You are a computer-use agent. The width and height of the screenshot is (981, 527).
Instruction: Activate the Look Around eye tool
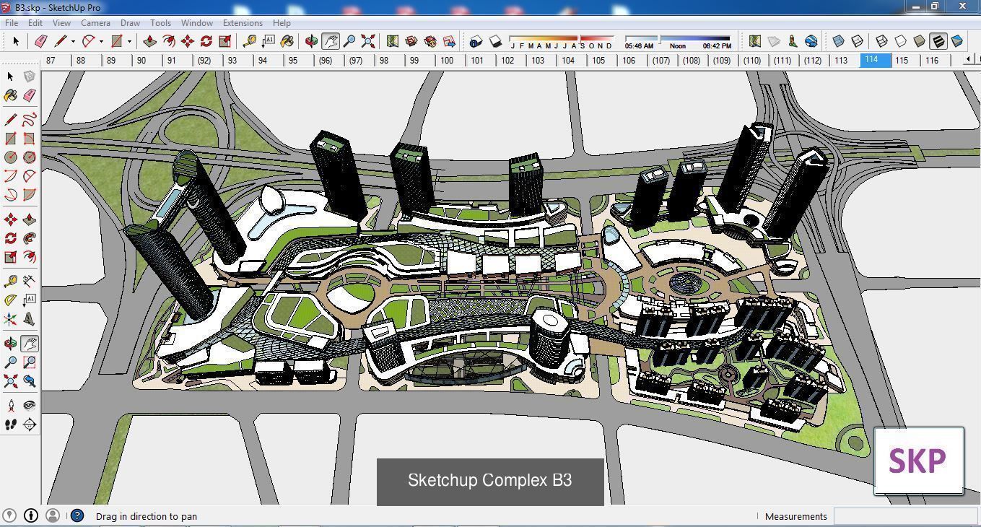[x=29, y=405]
